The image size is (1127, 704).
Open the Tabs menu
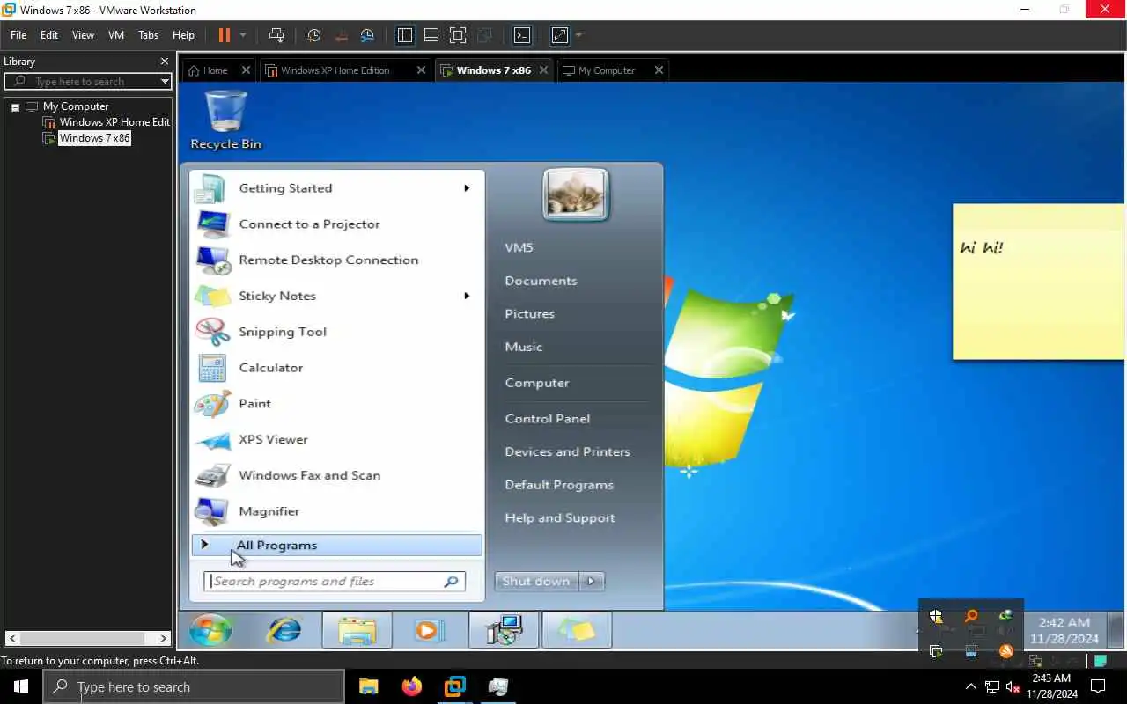click(x=148, y=35)
